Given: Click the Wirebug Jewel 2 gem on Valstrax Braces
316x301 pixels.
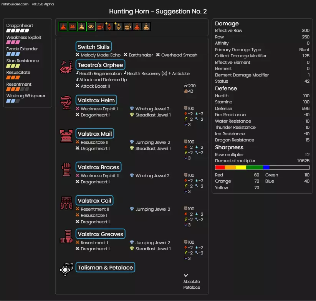Looking at the screenshot, I should 132,176.
